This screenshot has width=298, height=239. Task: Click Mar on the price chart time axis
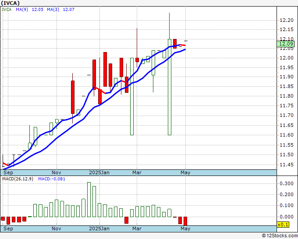click(x=137, y=172)
